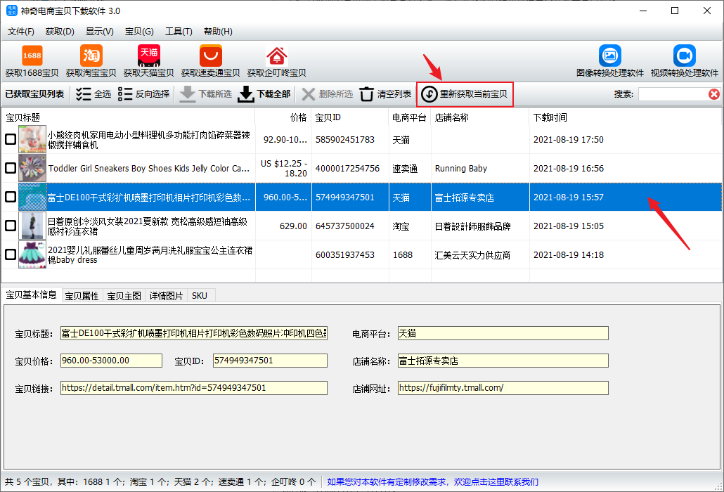Open 视频转换处理软件 icon
724x492 pixels.
[x=685, y=56]
